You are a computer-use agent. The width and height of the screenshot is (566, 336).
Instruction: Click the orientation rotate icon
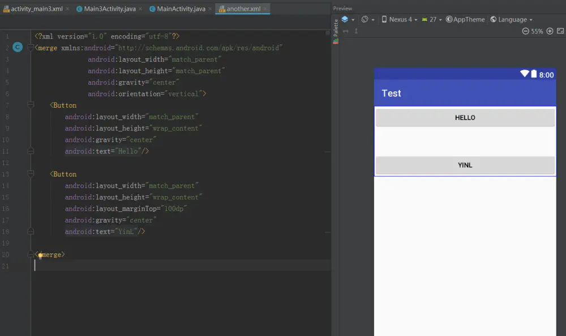pos(365,19)
